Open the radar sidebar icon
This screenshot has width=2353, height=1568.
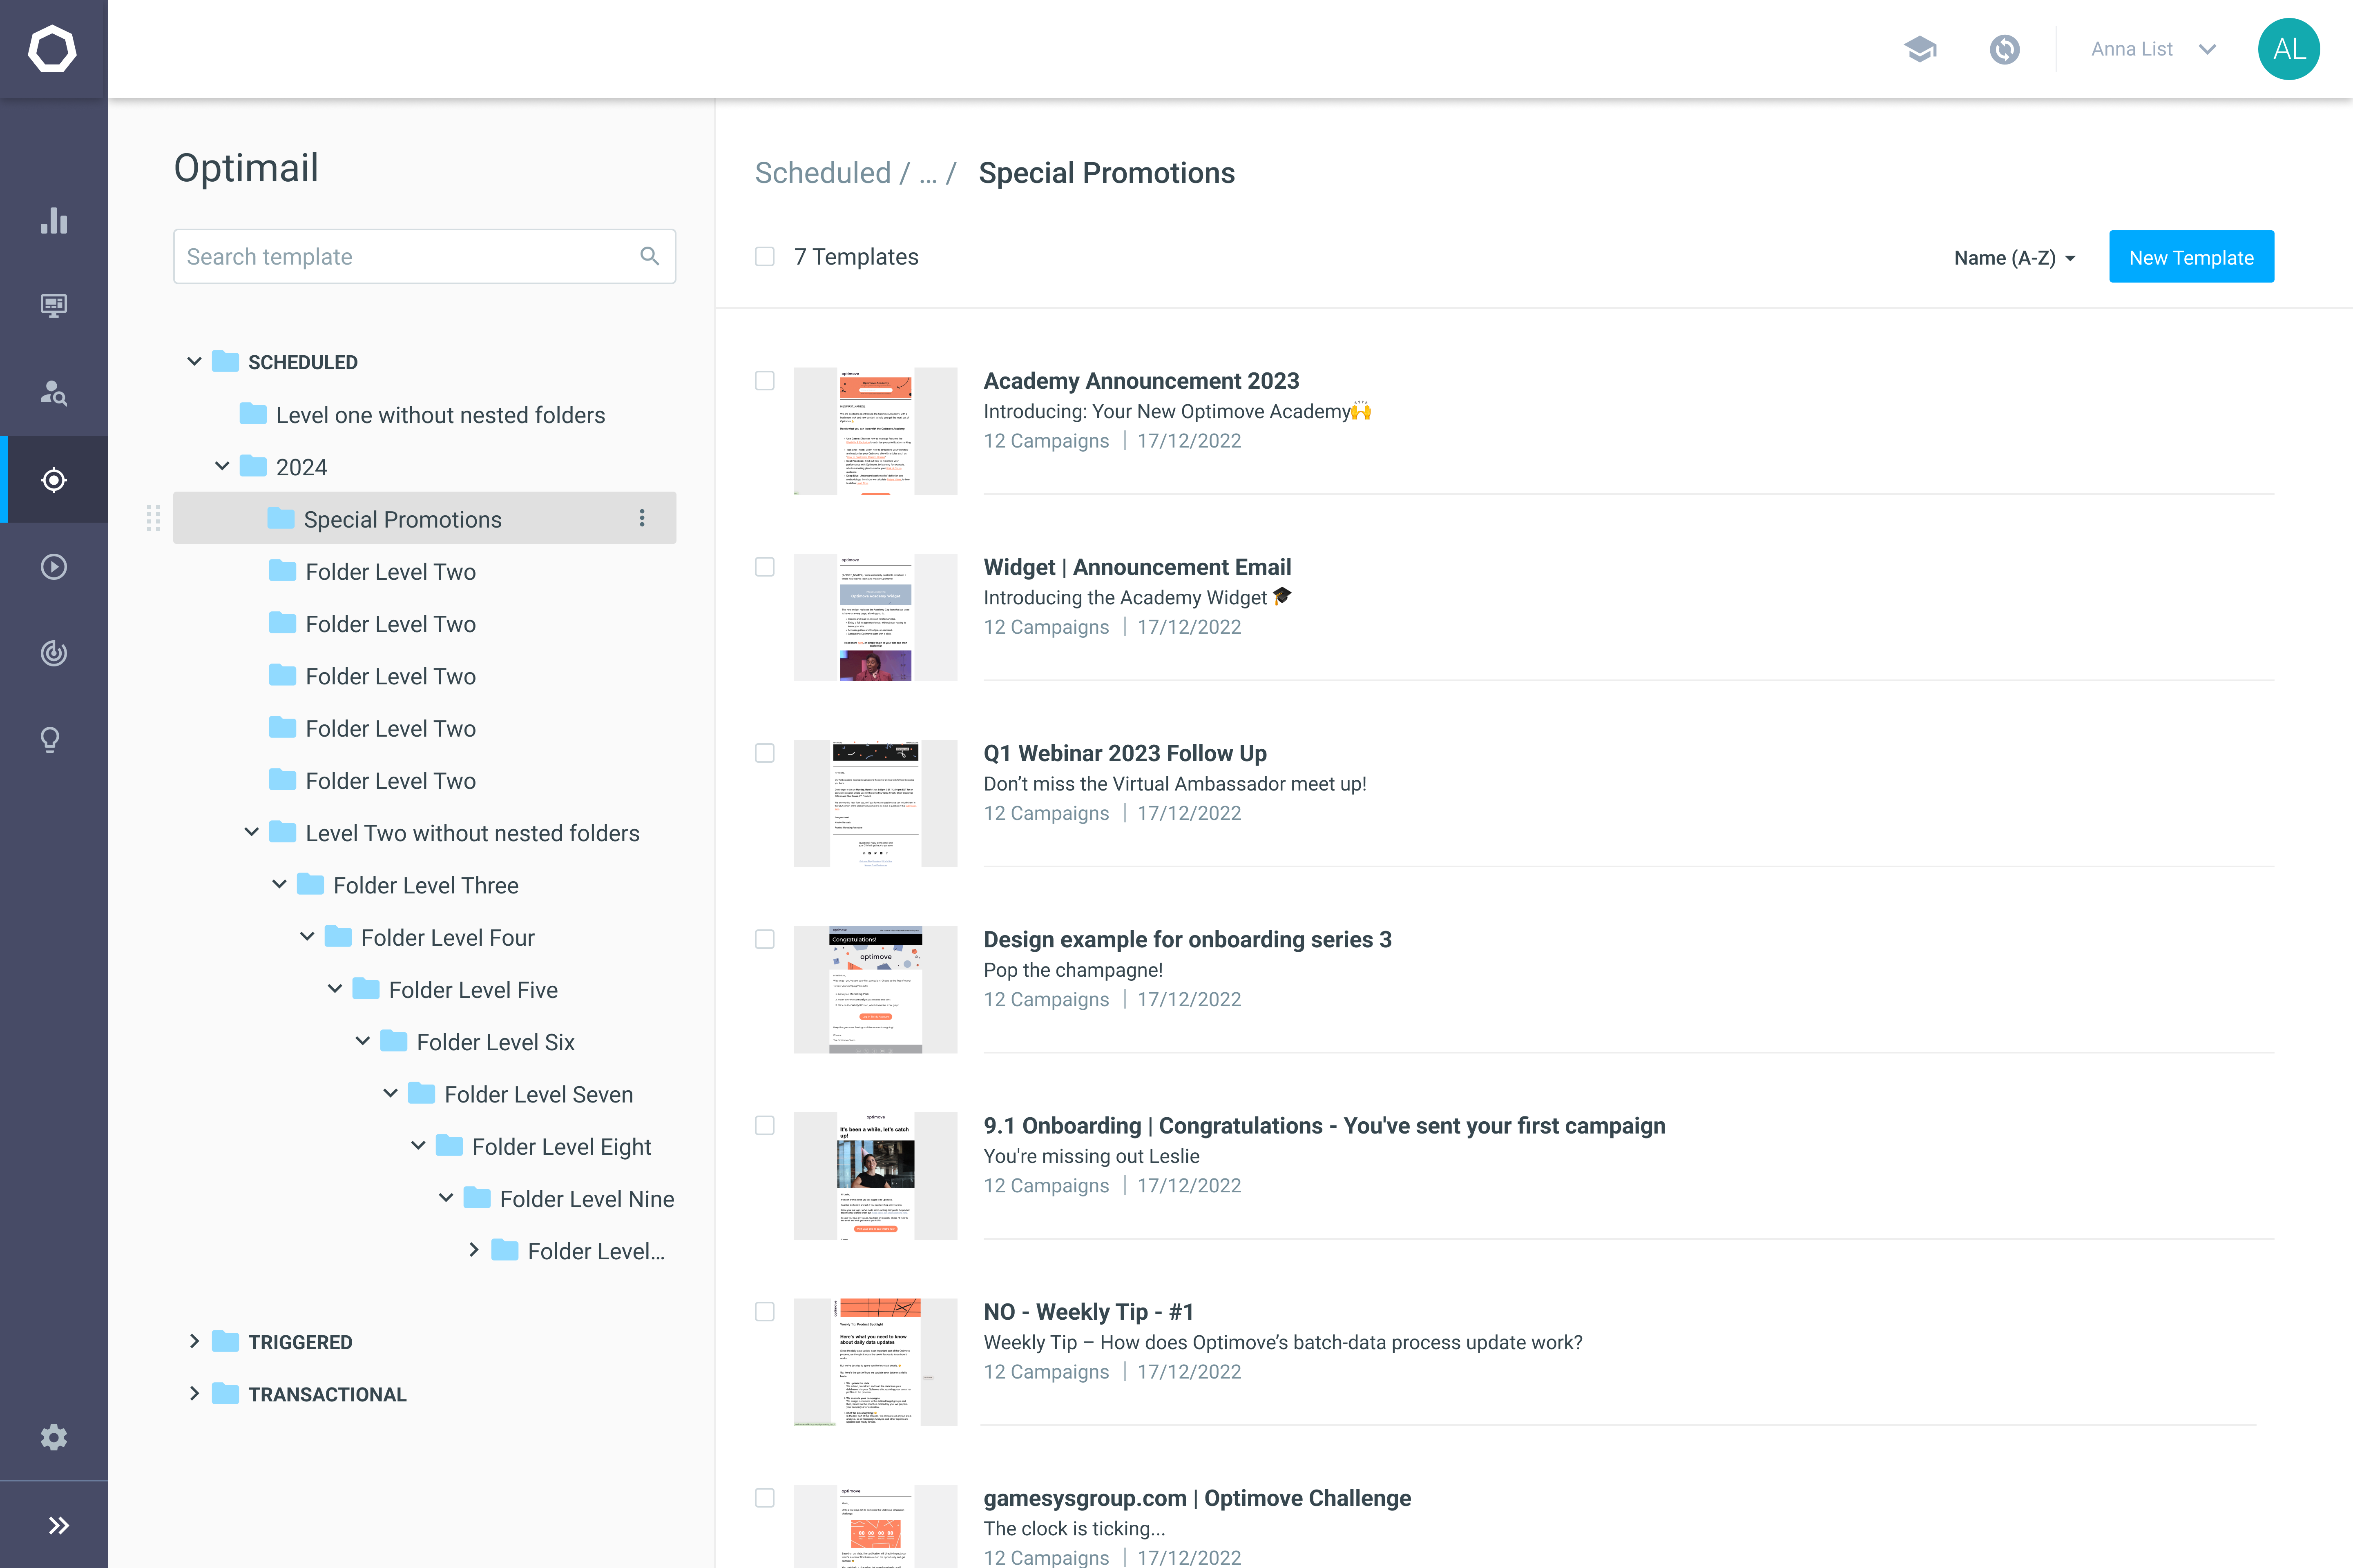(54, 653)
